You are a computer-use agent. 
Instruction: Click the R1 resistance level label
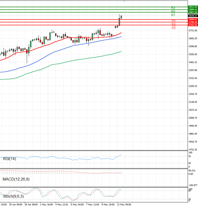[x=173, y=15]
